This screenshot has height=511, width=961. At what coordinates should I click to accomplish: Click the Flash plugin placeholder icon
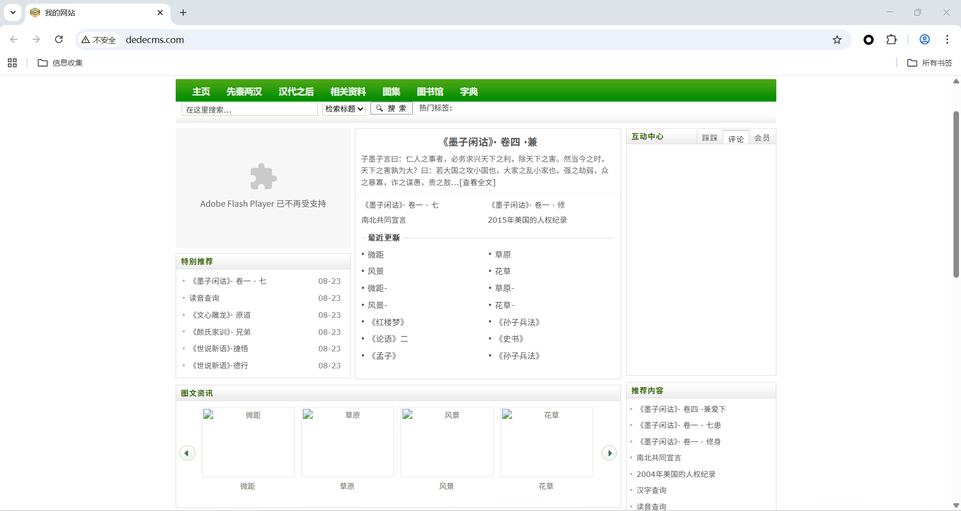point(263,177)
